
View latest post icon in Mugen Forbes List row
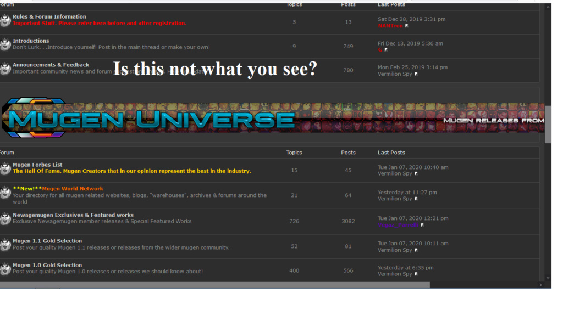tap(416, 174)
